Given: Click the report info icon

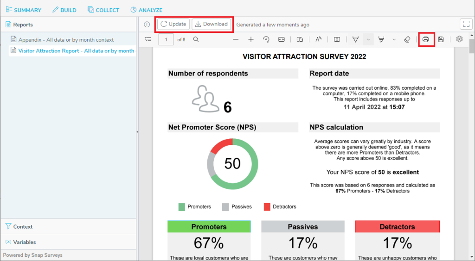Looking at the screenshot, I should click(x=147, y=25).
